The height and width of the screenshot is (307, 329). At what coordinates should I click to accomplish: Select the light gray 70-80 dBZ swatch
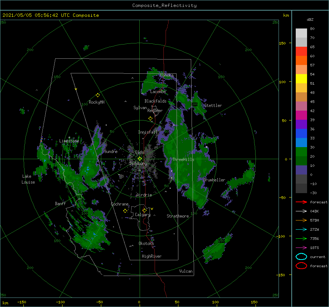coord(301,33)
